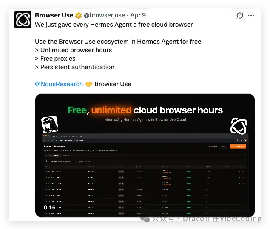
Task: Select the browser tab in the video window
Action: pyautogui.click(x=65, y=136)
